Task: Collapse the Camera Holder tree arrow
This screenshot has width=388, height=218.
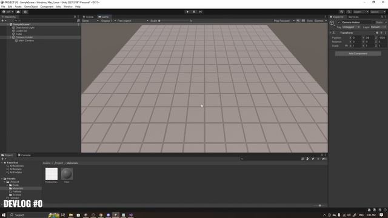Action: click(11, 38)
